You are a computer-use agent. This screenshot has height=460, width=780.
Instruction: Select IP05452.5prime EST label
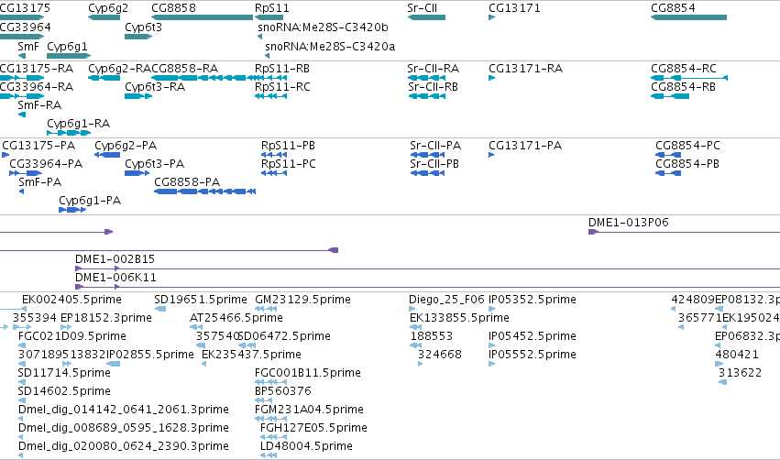(x=533, y=336)
